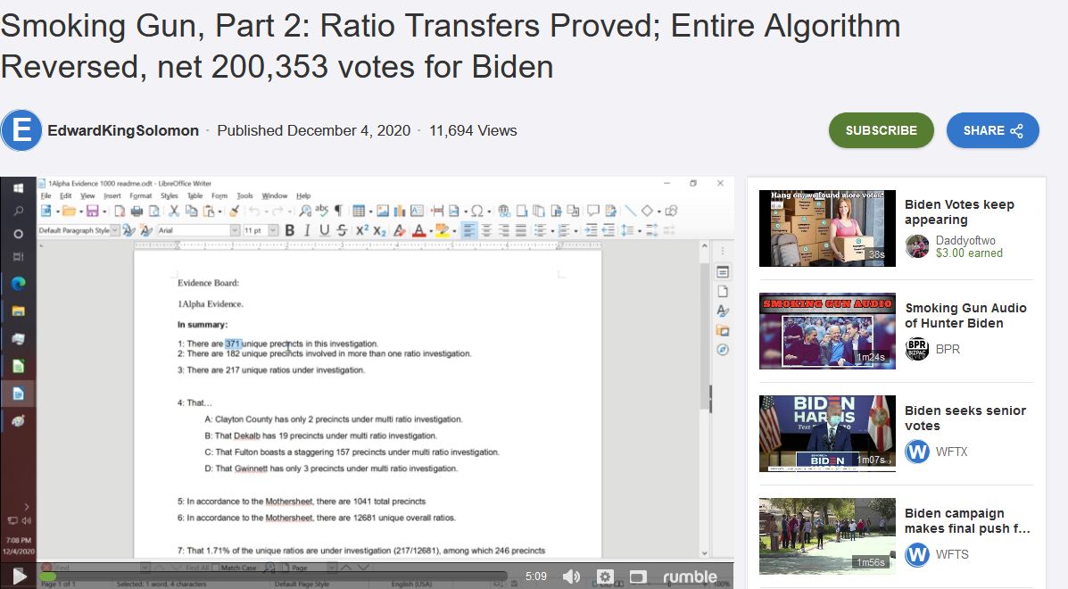Viewport: 1068px width, 589px height.
Task: Open 'Biden Votes keep appearing' video thumbnail
Action: click(828, 228)
